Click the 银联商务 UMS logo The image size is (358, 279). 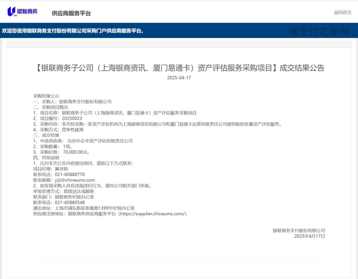tap(23, 11)
